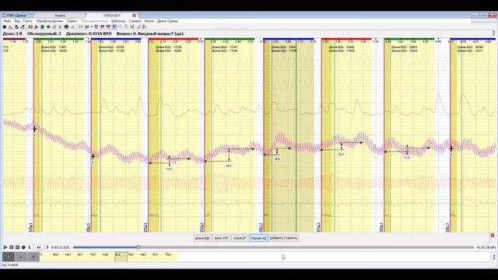Image resolution: width=498 pixels, height=280 pixels.
Task: Close the О ЮТА ВУЛ tab
Action: (x=134, y=16)
